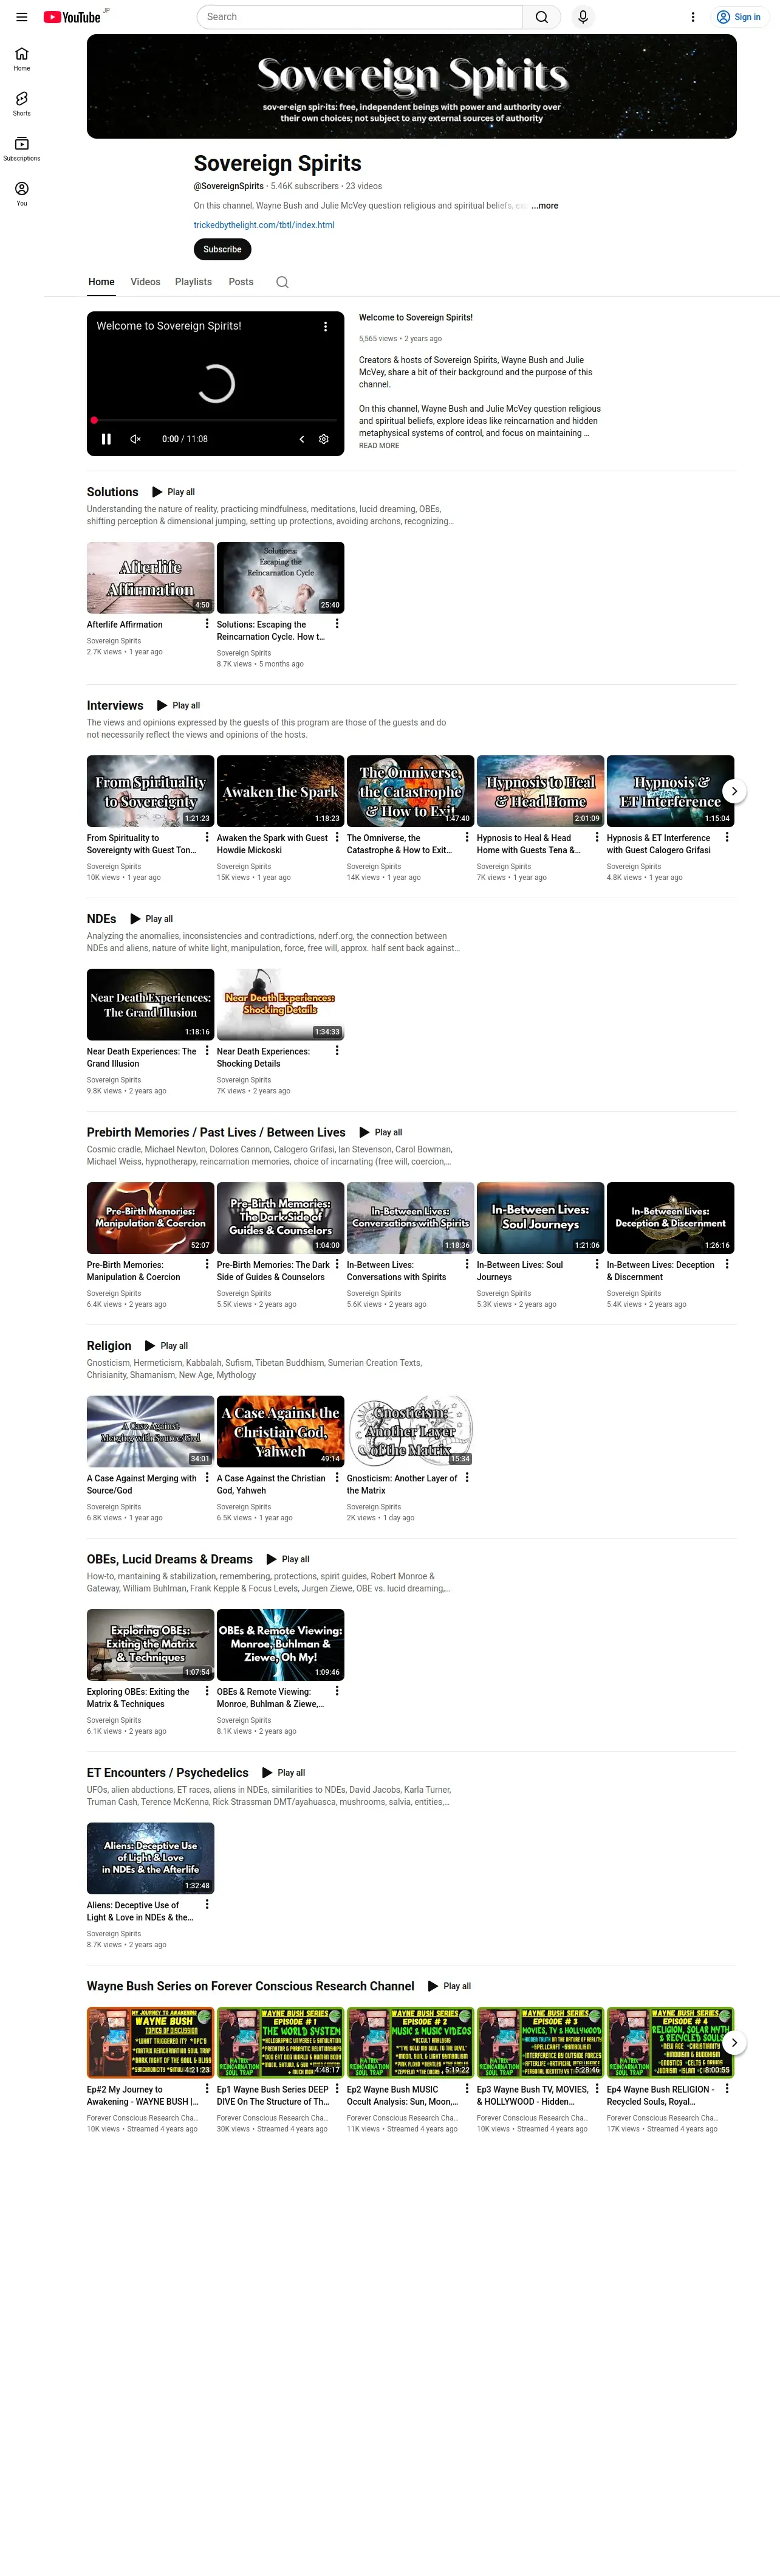This screenshot has height=2576, width=780.
Task: Open Welcome to Sovereign Spirits! title link
Action: click(416, 318)
